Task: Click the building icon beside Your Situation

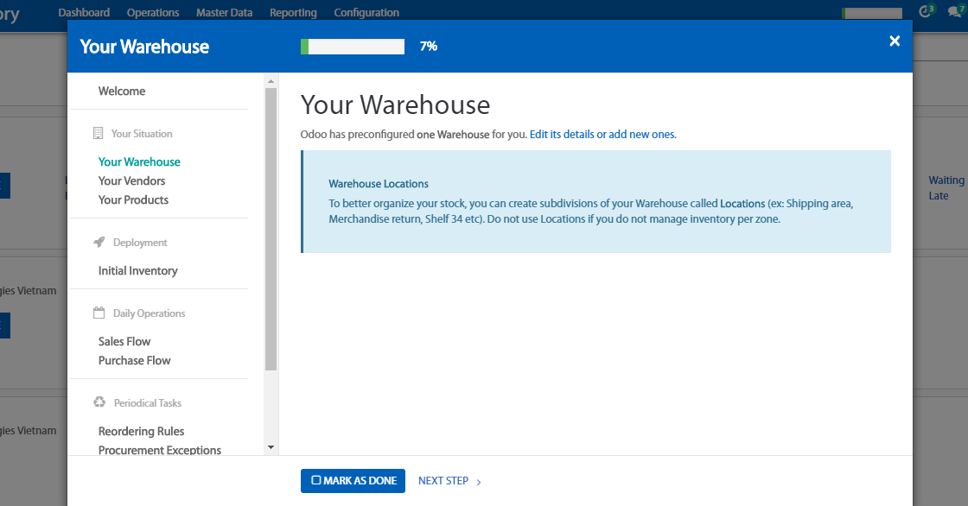Action: coord(99,134)
